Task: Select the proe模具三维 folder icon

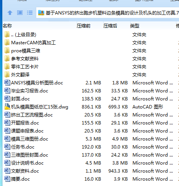Action: tap(7, 50)
